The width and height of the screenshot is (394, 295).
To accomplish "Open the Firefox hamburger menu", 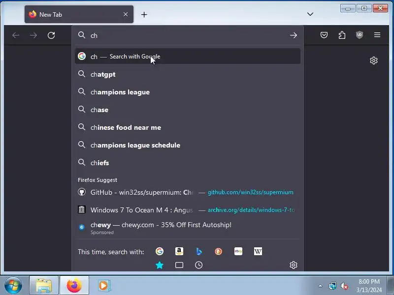I will point(377,35).
